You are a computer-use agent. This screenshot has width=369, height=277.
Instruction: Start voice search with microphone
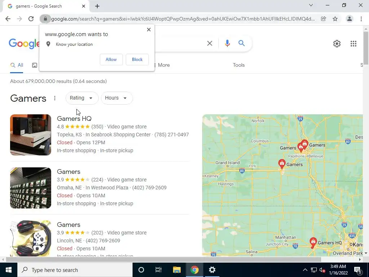(227, 43)
